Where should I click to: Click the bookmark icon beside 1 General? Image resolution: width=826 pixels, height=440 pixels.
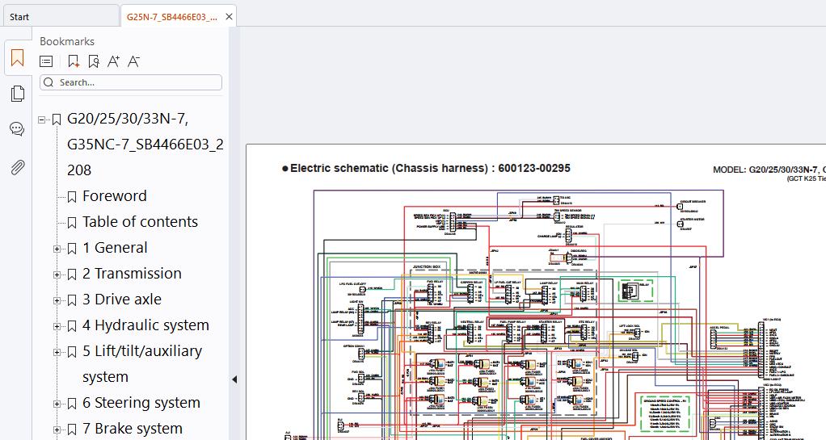pyautogui.click(x=72, y=249)
